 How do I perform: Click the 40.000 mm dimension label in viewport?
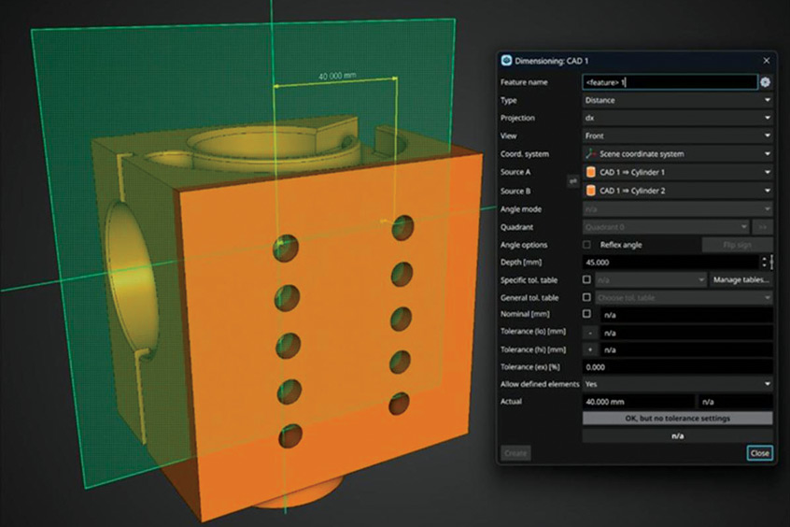[x=336, y=77]
